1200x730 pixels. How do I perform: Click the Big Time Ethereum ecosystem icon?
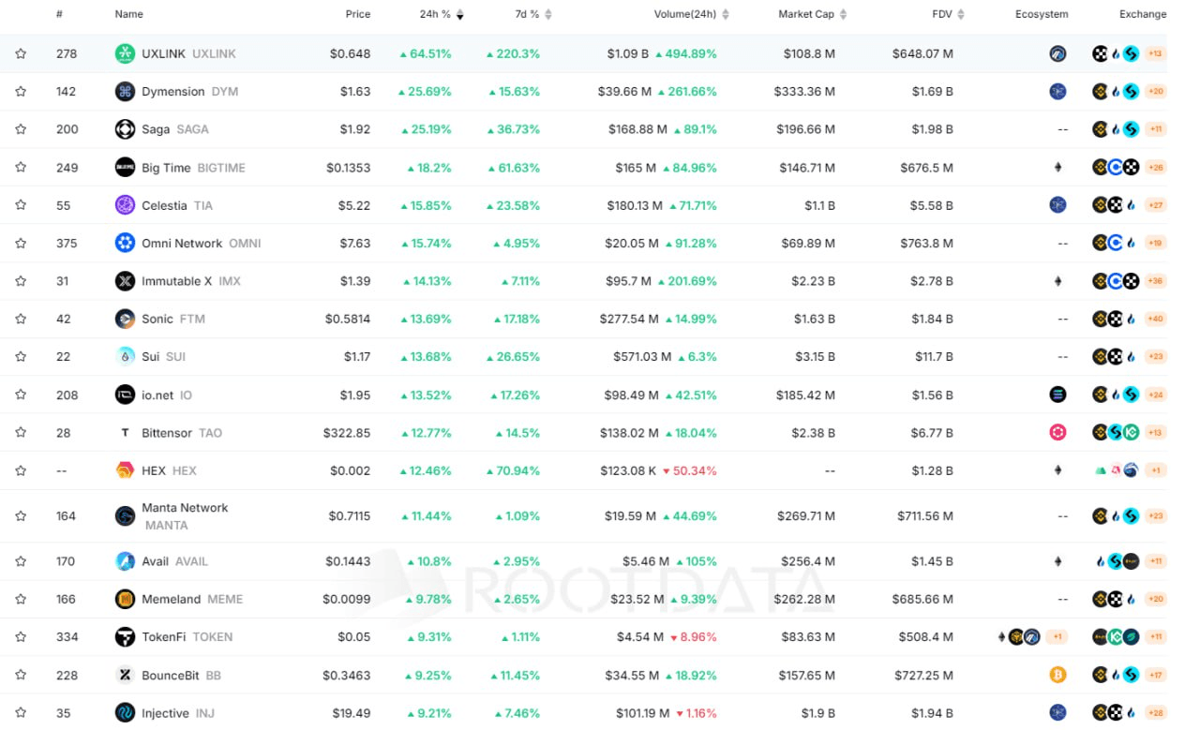(1058, 167)
